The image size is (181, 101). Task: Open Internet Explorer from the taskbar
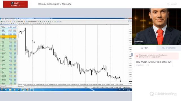6,90
